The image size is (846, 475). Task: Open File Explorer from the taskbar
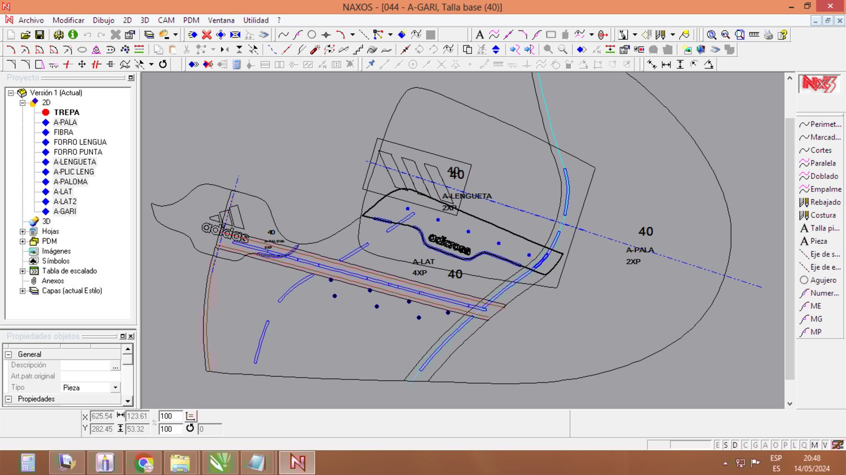pyautogui.click(x=180, y=463)
